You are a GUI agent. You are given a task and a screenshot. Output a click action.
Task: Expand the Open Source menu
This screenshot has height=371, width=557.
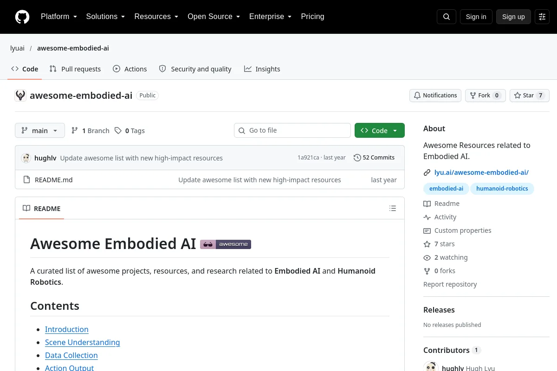(214, 17)
